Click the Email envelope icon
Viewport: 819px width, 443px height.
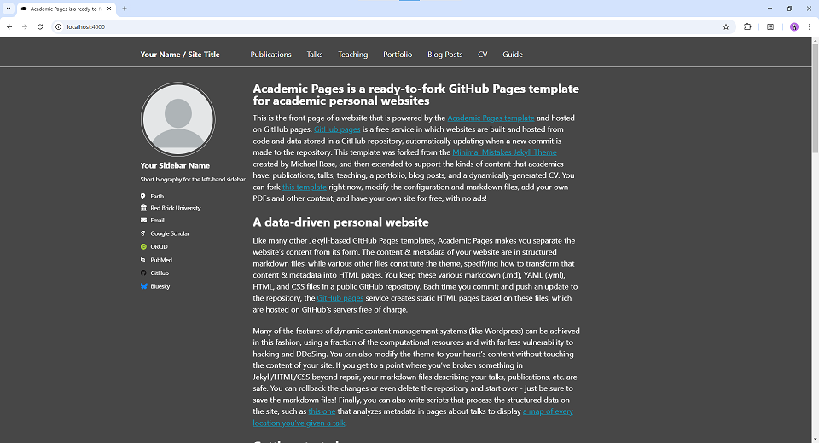(143, 220)
